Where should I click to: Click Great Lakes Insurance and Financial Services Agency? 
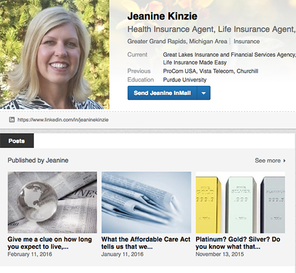(229, 54)
